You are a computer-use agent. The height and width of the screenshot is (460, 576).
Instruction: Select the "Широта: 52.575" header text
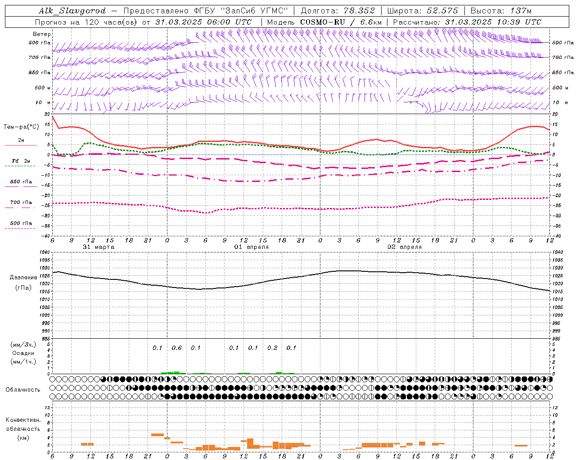coord(422,11)
